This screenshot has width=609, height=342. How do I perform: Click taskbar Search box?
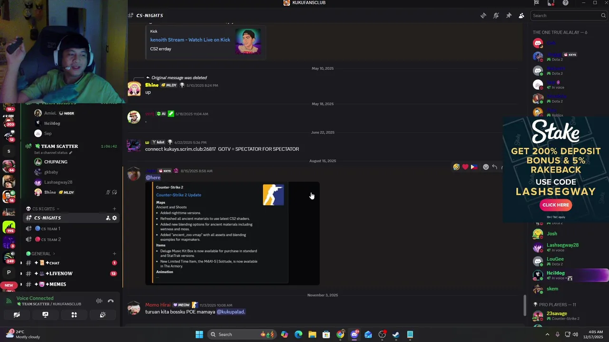point(243,334)
